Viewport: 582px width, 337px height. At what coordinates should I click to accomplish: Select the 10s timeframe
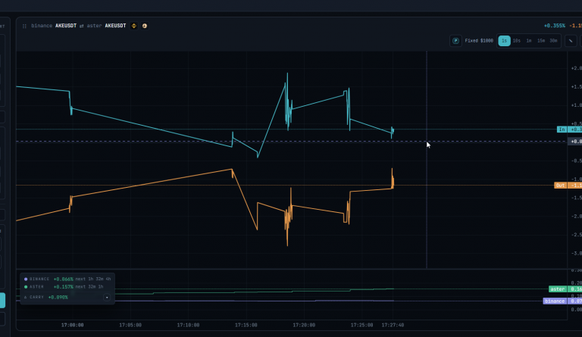click(516, 41)
